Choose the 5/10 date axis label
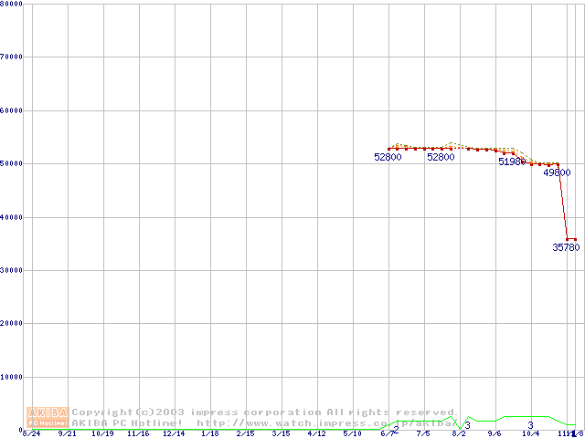Screen dimensions: 585x438 tap(352, 434)
